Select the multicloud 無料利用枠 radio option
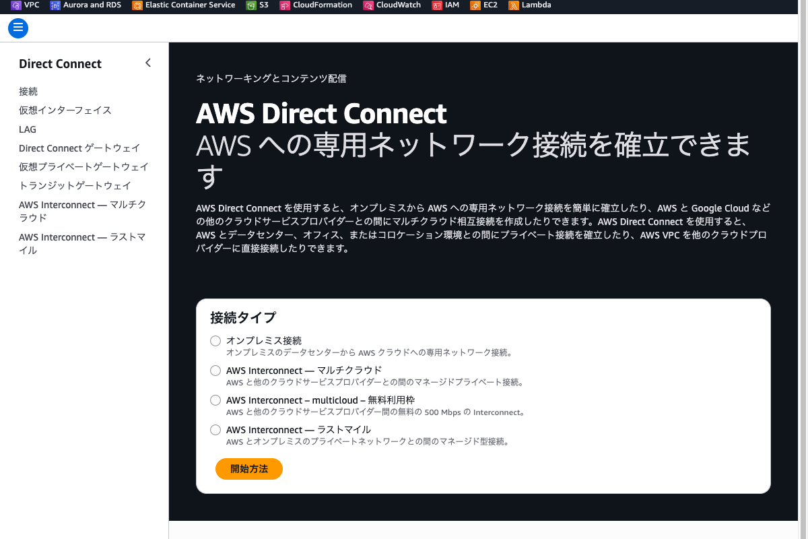Viewport: 808px width, 539px height. tap(215, 400)
